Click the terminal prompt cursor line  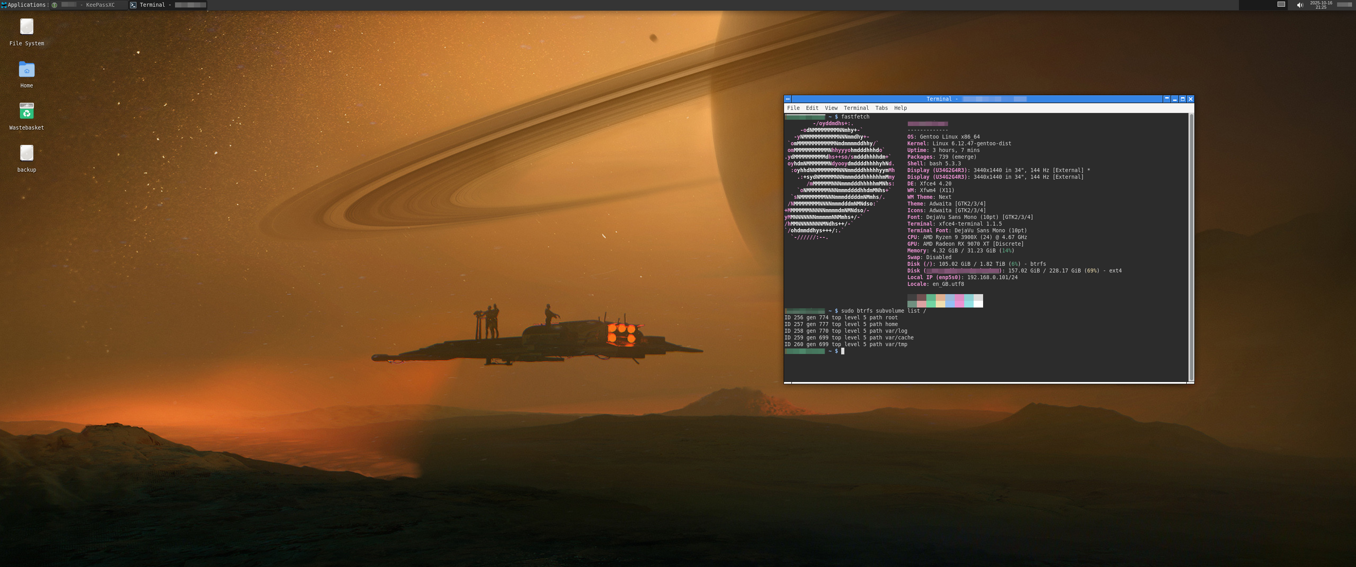[x=842, y=351]
